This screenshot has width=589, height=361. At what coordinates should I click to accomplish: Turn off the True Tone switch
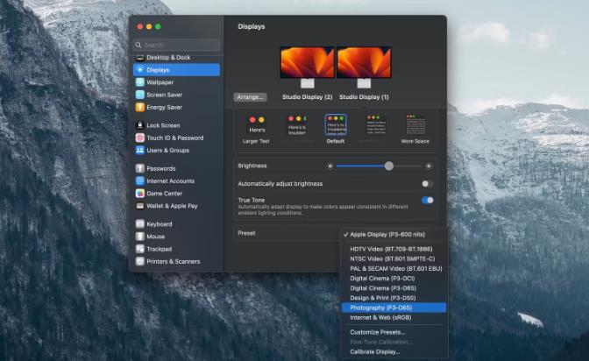[428, 201]
